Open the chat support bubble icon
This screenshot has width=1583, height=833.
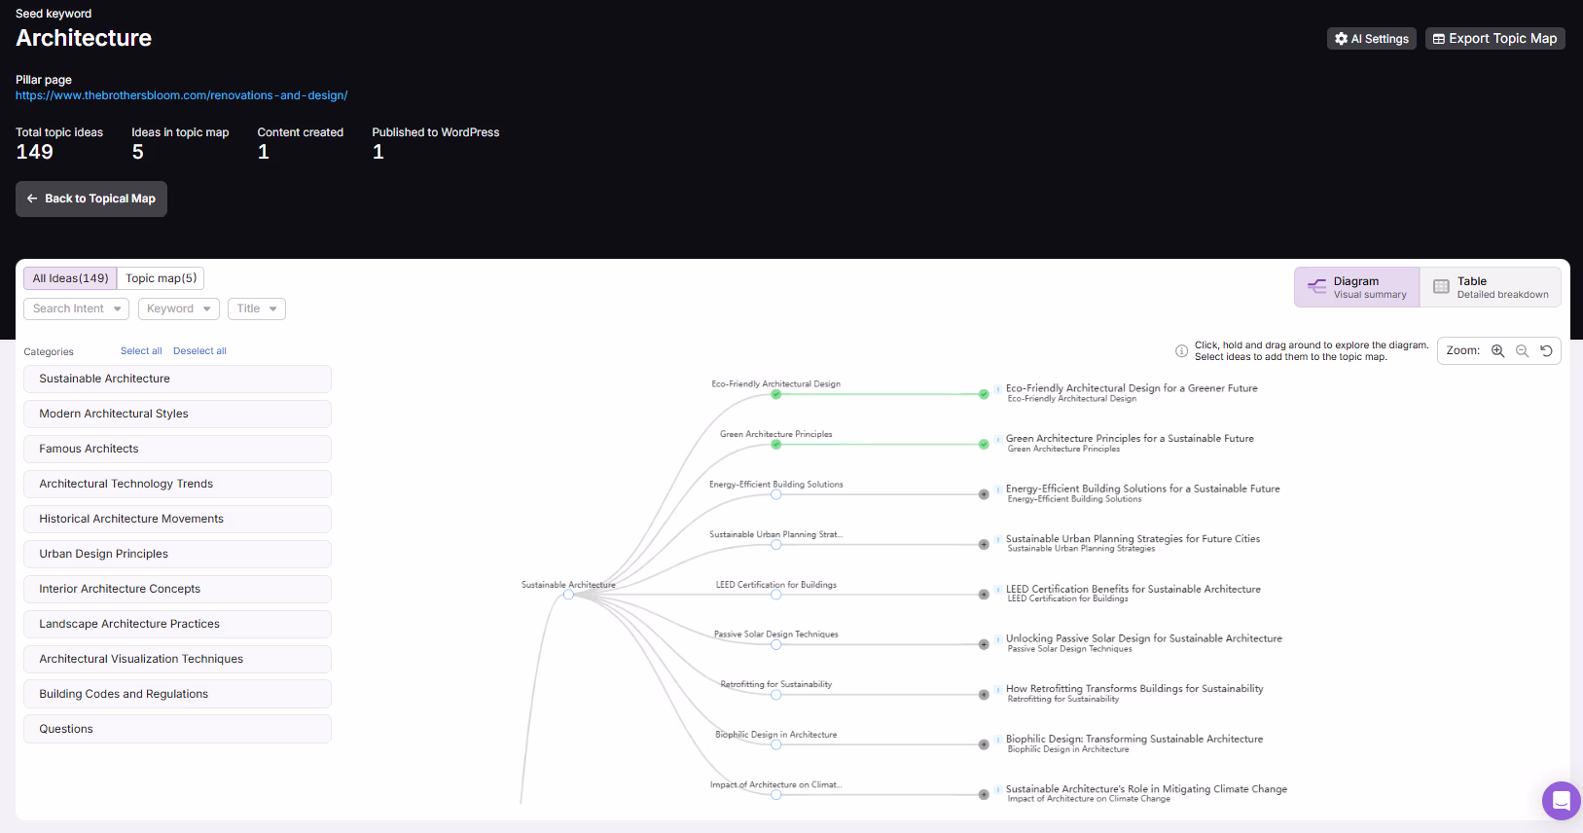pos(1561,801)
